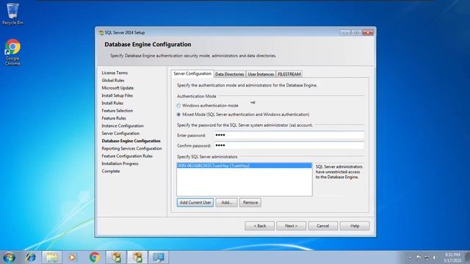Click the Add... button
Viewport: 470px width, 264px height.
(226, 202)
